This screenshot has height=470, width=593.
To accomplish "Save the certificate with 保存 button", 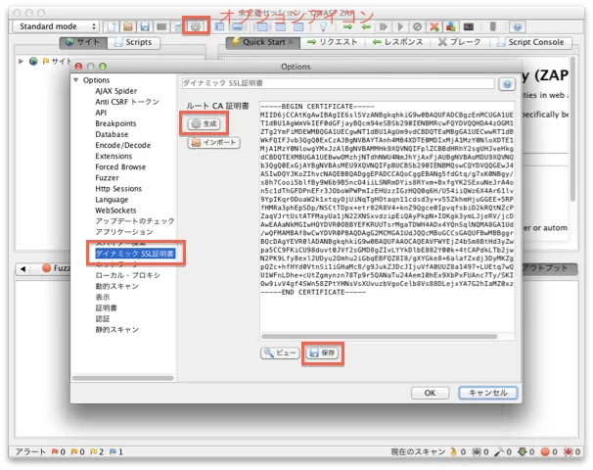I will (322, 352).
